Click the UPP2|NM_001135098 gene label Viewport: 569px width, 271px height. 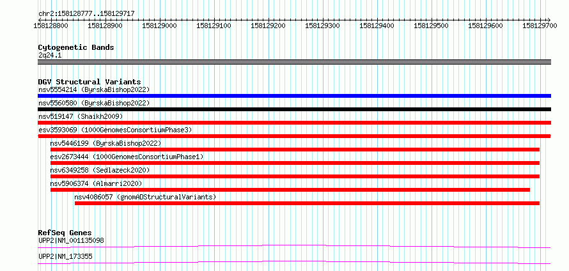pyautogui.click(x=72, y=240)
